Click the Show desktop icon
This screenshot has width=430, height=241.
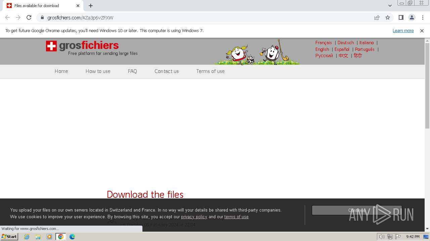click(426, 237)
